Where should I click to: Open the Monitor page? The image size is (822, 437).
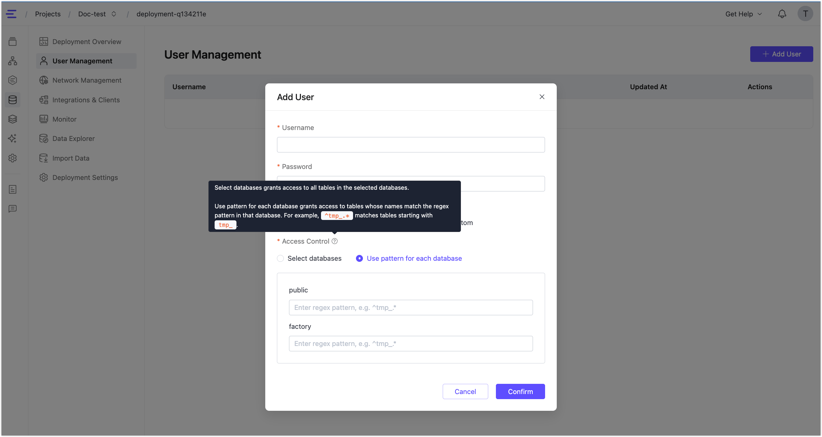86,119
